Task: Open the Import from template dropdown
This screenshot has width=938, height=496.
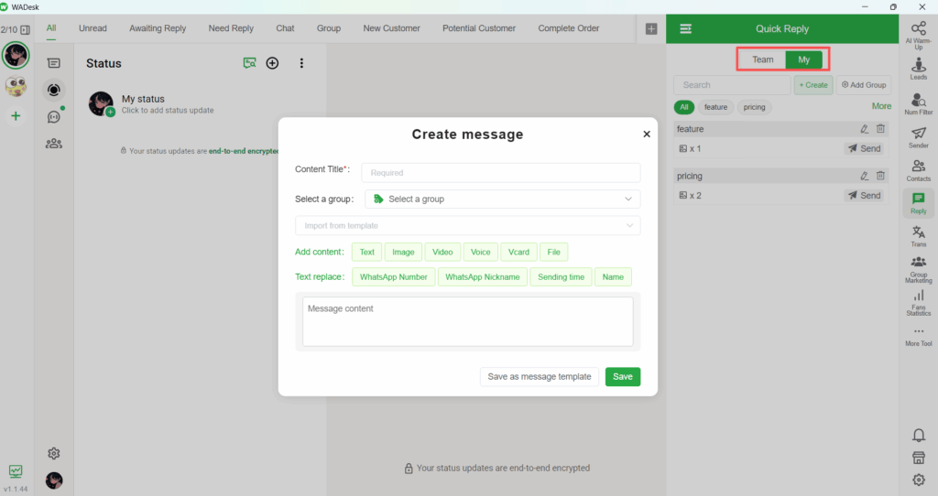Action: pos(468,225)
